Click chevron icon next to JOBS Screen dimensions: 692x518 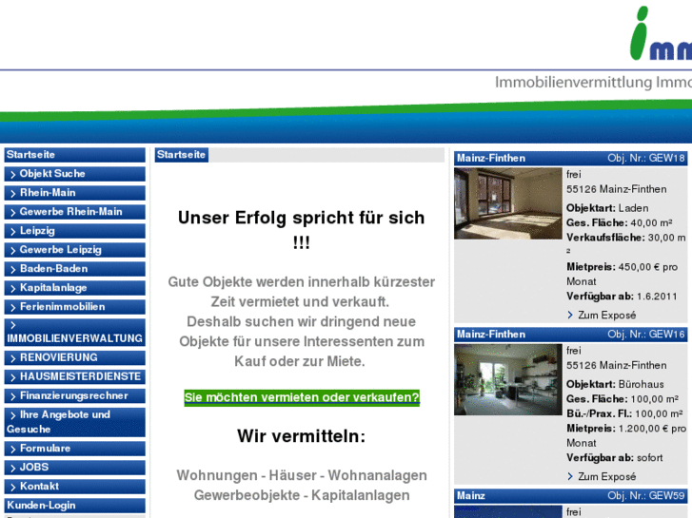pyautogui.click(x=12, y=469)
